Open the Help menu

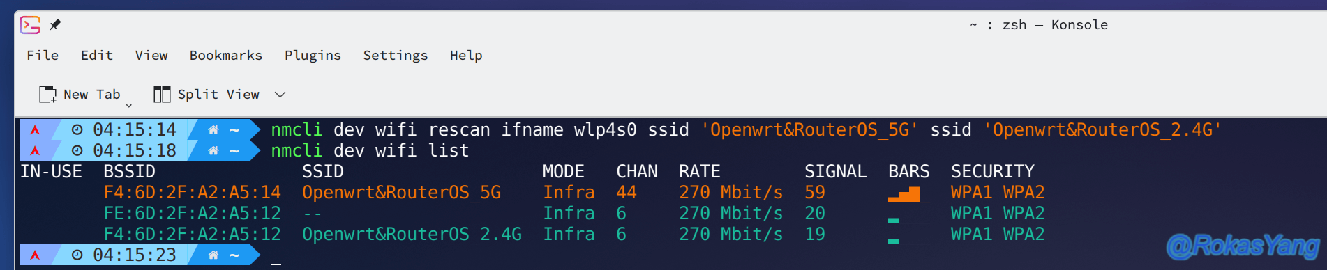point(466,55)
